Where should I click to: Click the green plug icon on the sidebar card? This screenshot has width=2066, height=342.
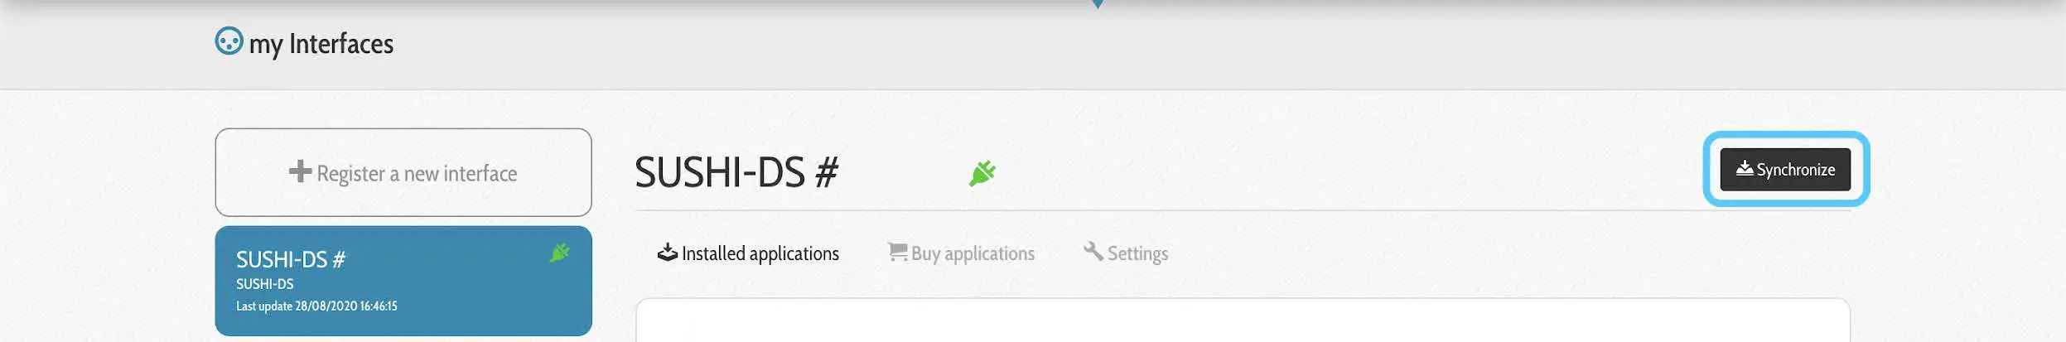560,253
